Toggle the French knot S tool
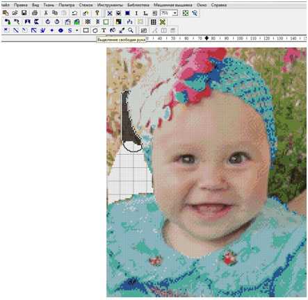This screenshot has height=300, width=308. [x=70, y=31]
